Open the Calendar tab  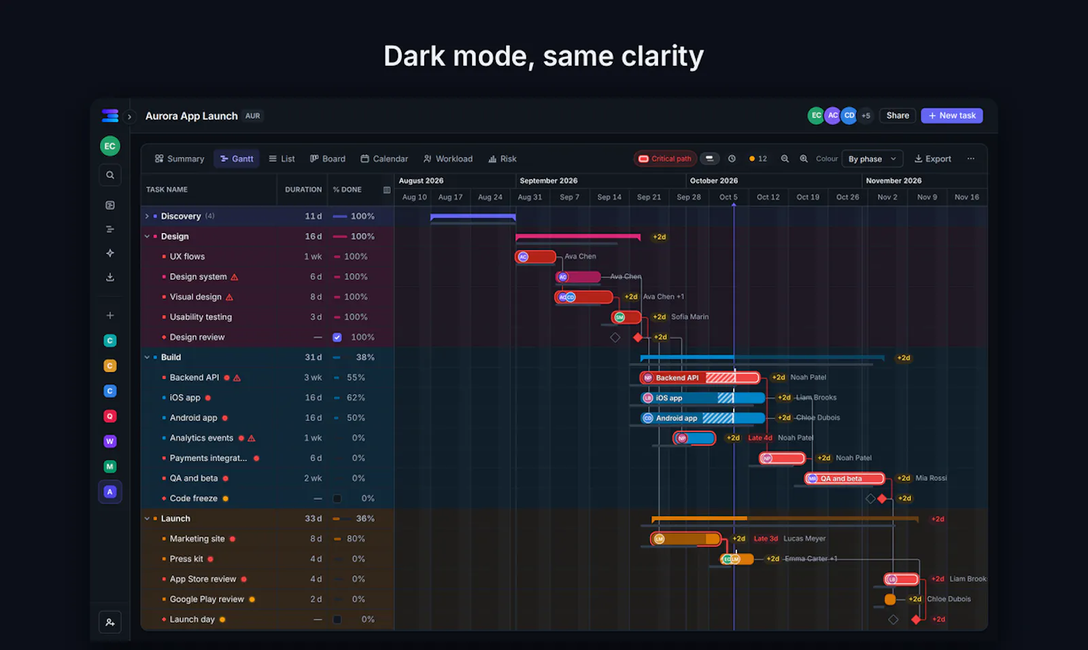[384, 159]
